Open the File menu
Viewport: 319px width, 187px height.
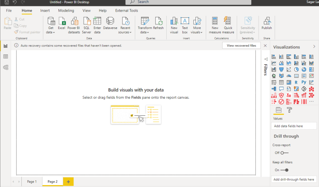(9, 11)
